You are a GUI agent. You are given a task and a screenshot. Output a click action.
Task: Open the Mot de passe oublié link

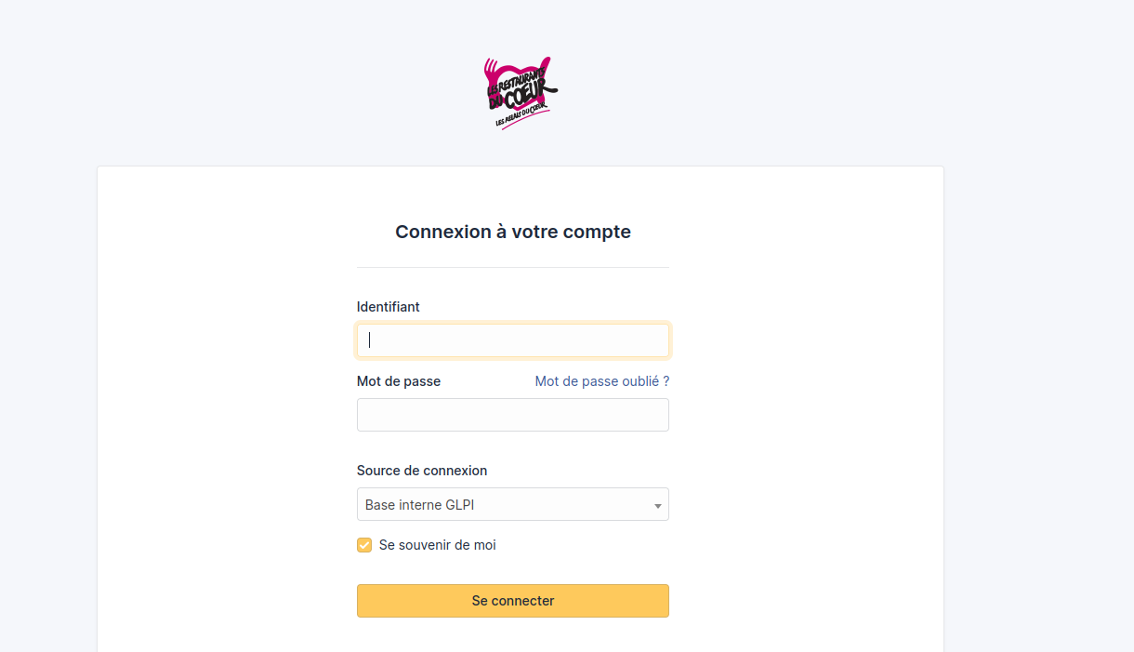tap(601, 381)
